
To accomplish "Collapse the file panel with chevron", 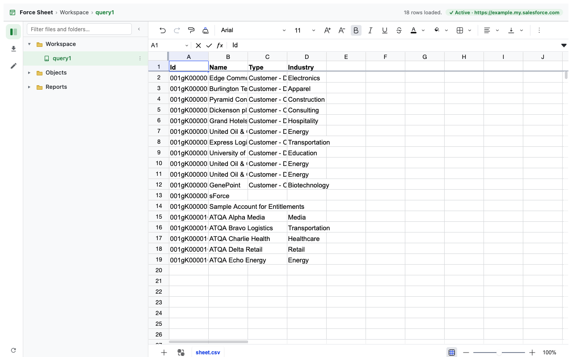I will point(139,29).
